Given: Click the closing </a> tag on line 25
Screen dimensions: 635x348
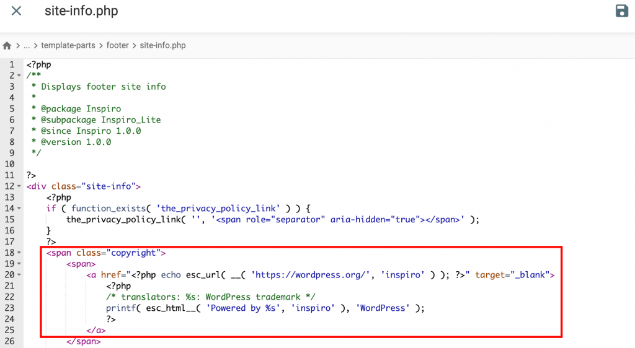Looking at the screenshot, I should (x=95, y=331).
